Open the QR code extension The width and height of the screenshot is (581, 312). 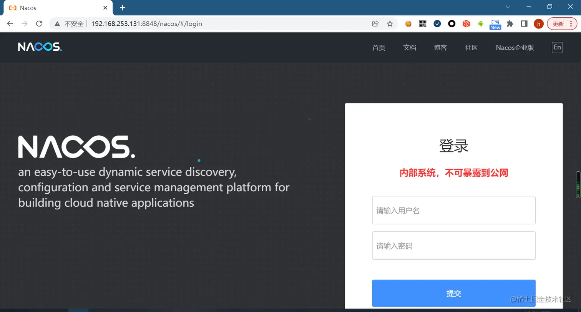pyautogui.click(x=423, y=24)
